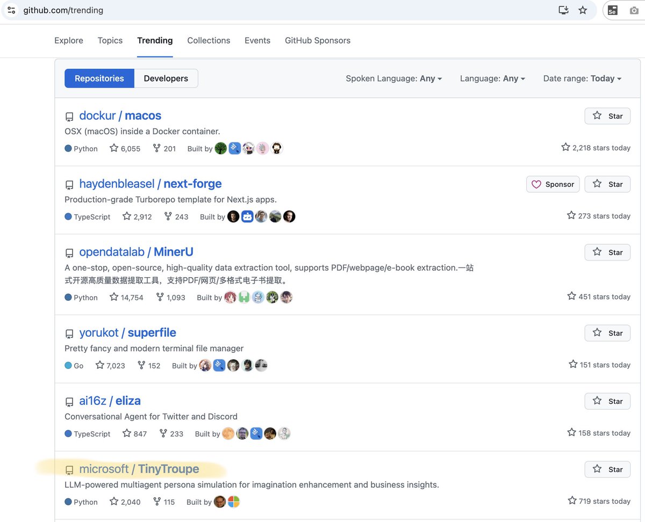This screenshot has width=645, height=522.
Task: Open first contributor avatar of dockur / macos
Action: tap(221, 148)
